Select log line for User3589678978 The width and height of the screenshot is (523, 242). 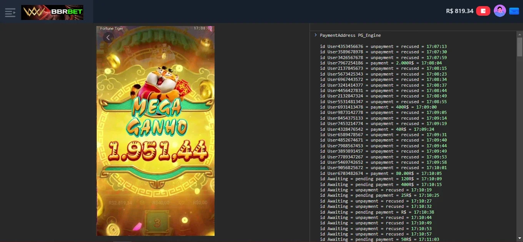pyautogui.click(x=383, y=52)
